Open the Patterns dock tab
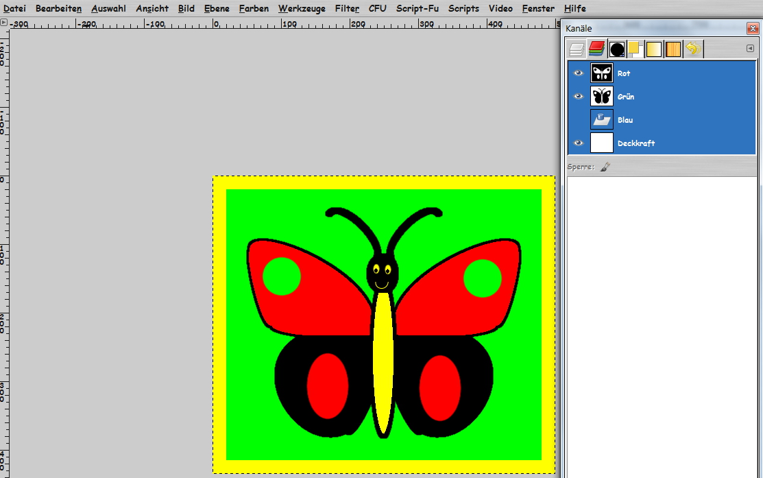 (673, 49)
